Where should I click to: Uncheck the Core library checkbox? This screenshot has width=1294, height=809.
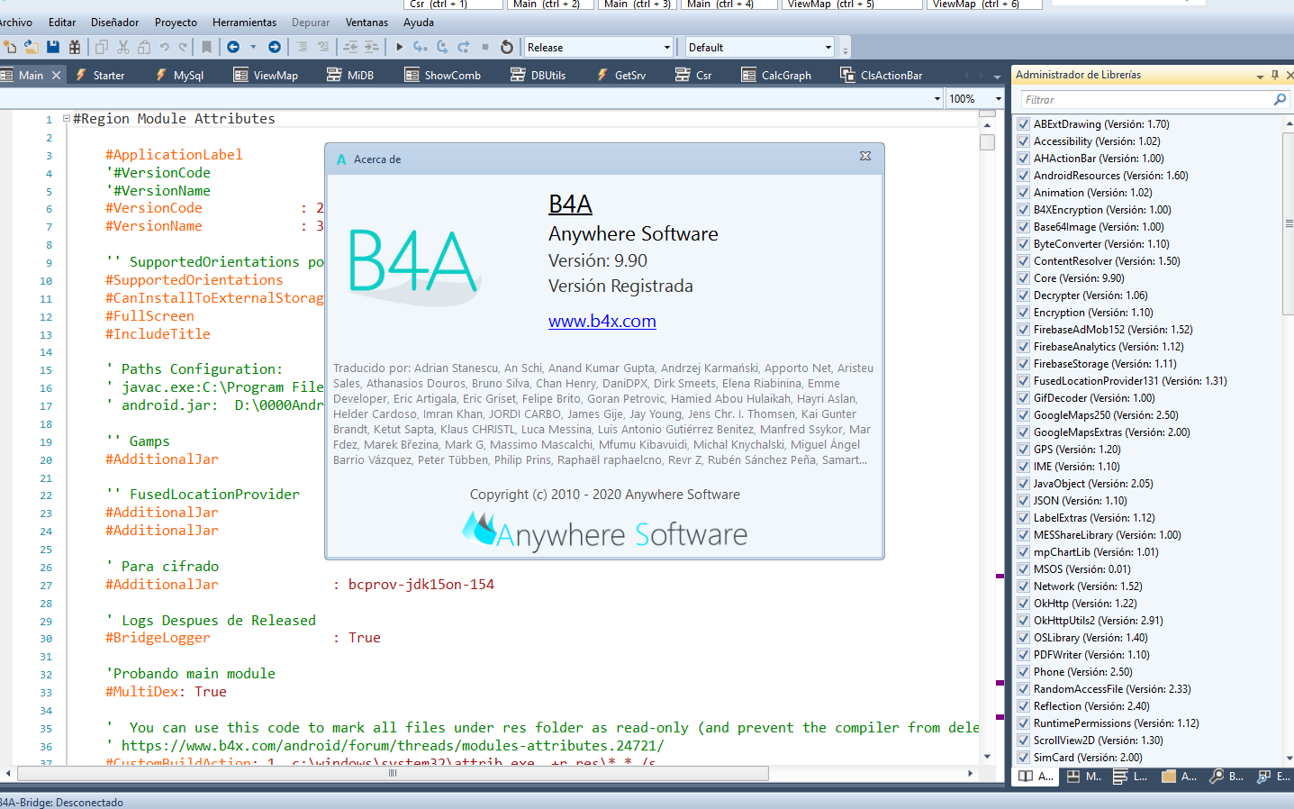point(1024,278)
